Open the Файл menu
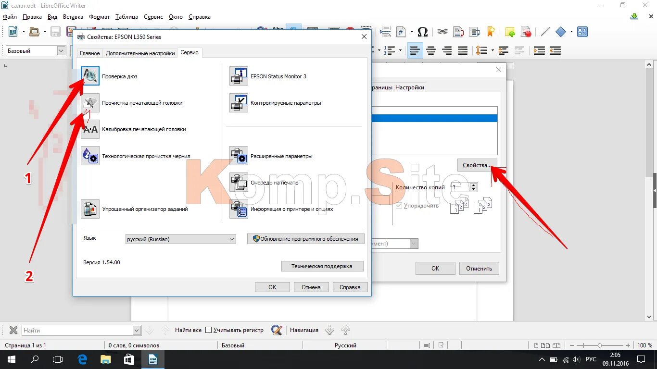Screen dimensions: 657x369 [x=10, y=17]
